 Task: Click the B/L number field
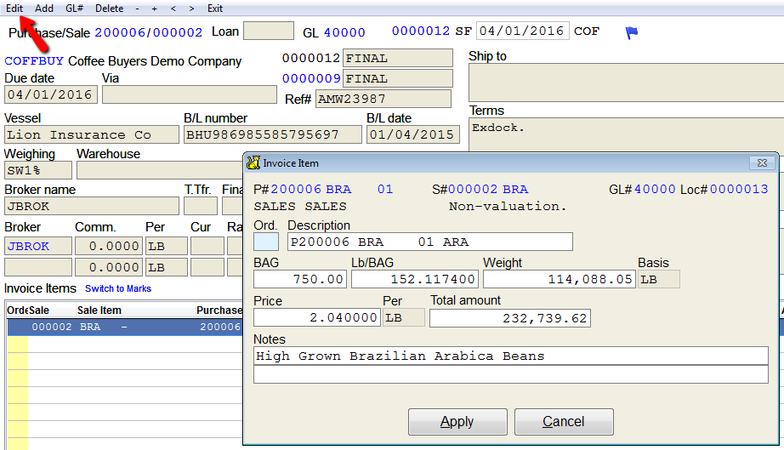(272, 134)
